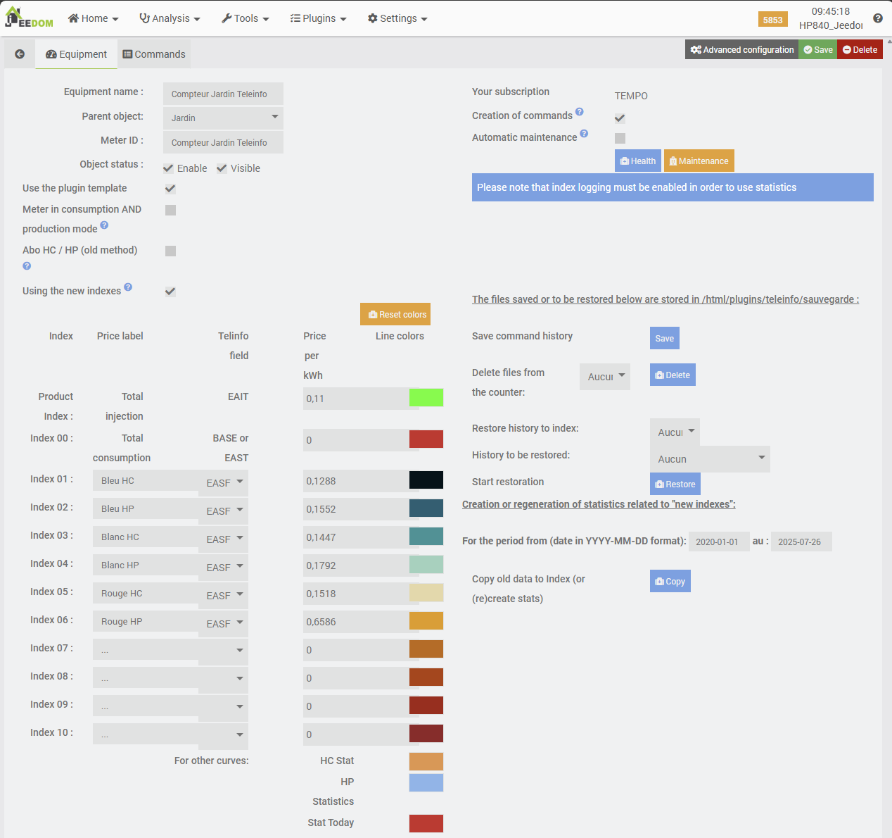Click the help icon next to production mode
The width and height of the screenshot is (892, 838).
[x=104, y=225]
